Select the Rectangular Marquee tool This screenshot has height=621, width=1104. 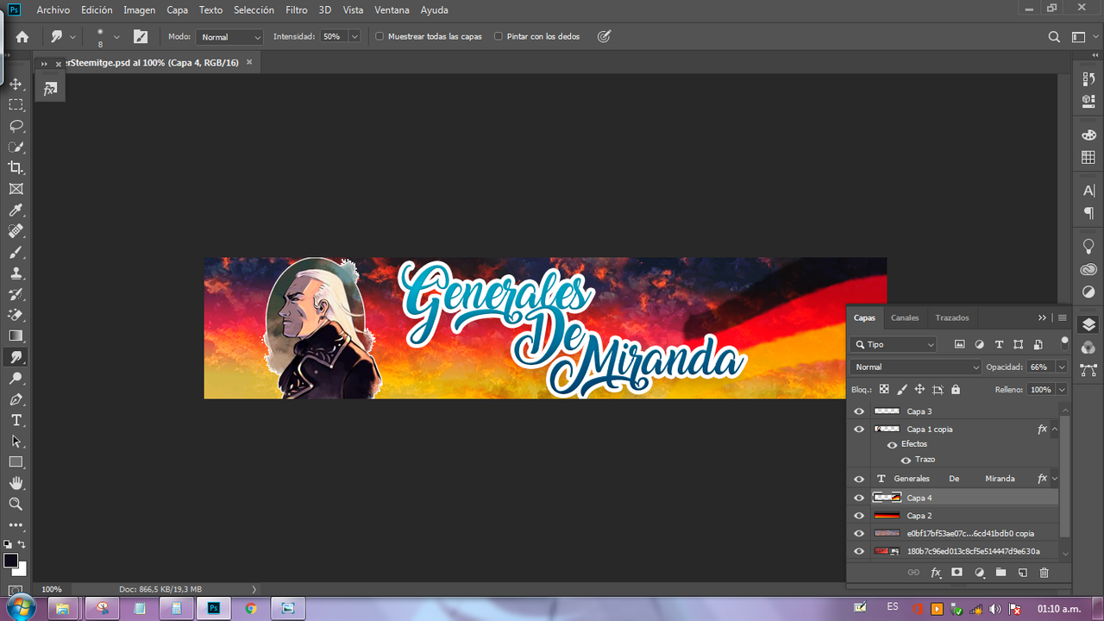point(16,104)
